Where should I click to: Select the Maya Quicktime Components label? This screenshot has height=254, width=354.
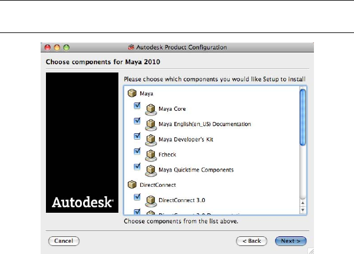[x=196, y=170]
